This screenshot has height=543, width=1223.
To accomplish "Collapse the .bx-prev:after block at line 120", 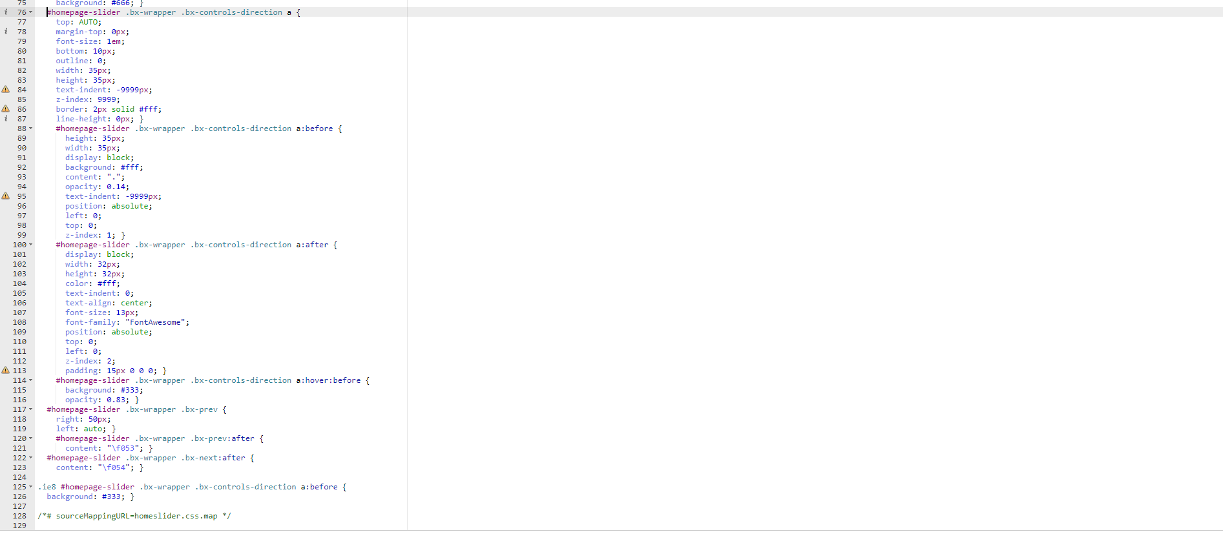I will 30,438.
